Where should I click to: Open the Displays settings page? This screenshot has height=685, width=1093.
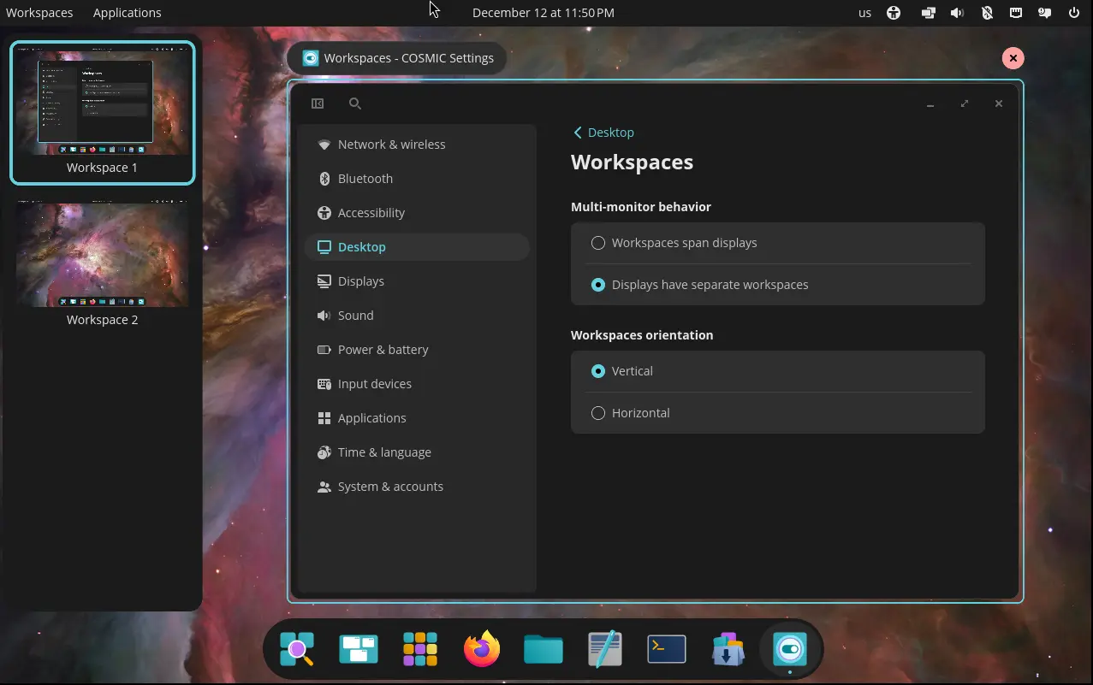(360, 281)
